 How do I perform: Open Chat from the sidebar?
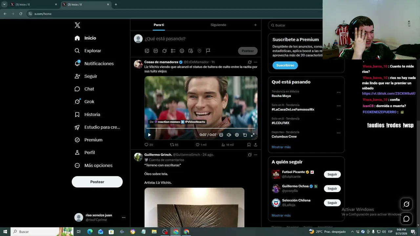point(84,89)
